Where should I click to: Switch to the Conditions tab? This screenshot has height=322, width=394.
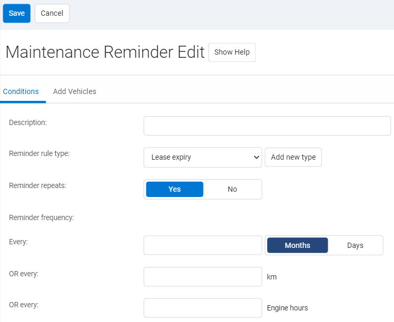pyautogui.click(x=21, y=91)
